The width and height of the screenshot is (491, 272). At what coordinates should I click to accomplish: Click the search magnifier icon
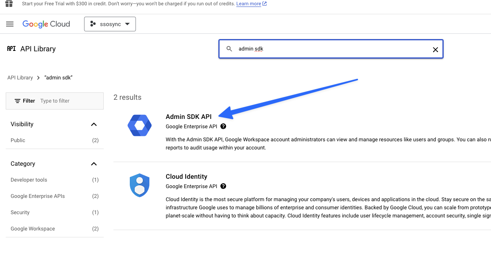[229, 49]
